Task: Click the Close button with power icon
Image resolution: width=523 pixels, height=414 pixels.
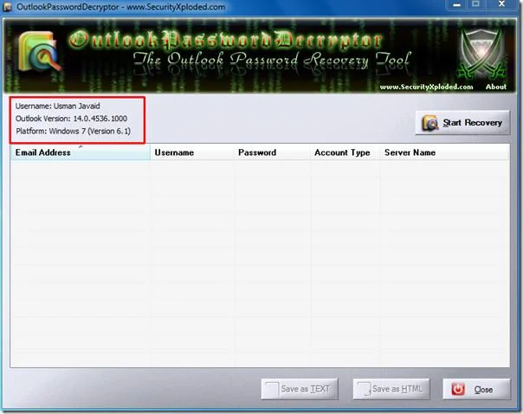Action: 476,389
